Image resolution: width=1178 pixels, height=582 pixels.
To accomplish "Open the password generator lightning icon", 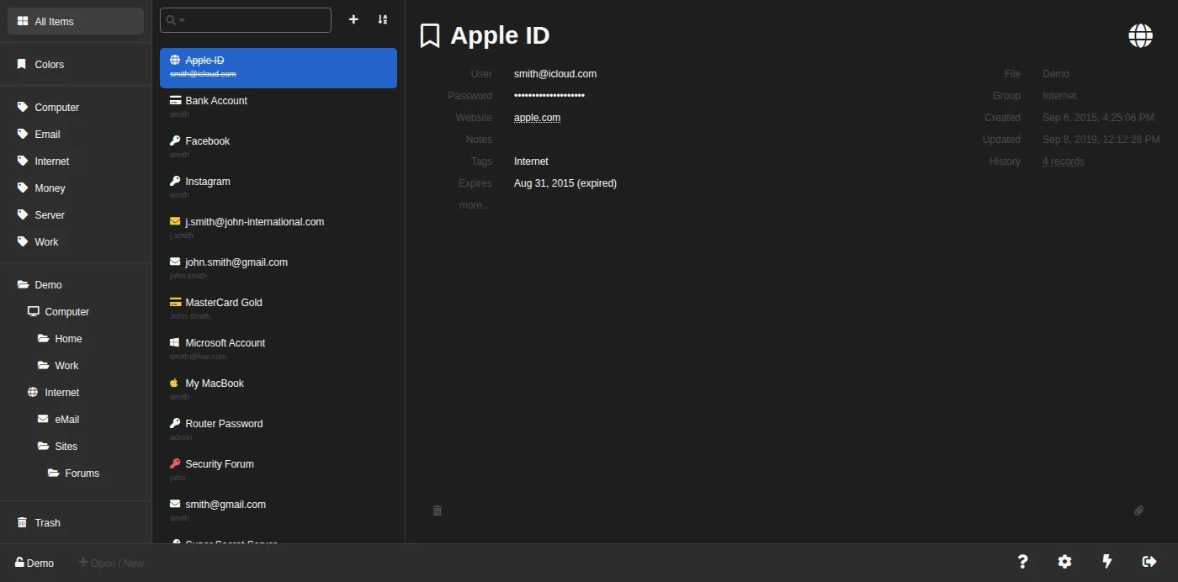I will [1107, 562].
